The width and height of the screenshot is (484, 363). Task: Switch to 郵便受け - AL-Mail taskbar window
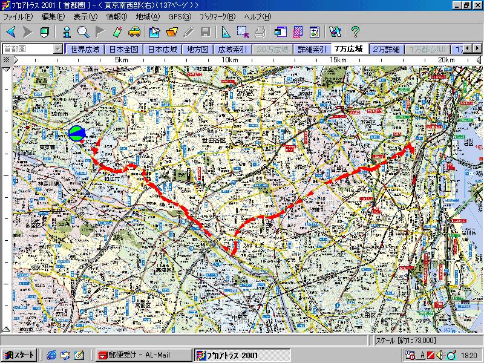tap(142, 355)
